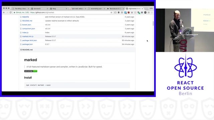Click the file icon beside bower.json
Screen dimensions: 214x120
click(x=21, y=25)
